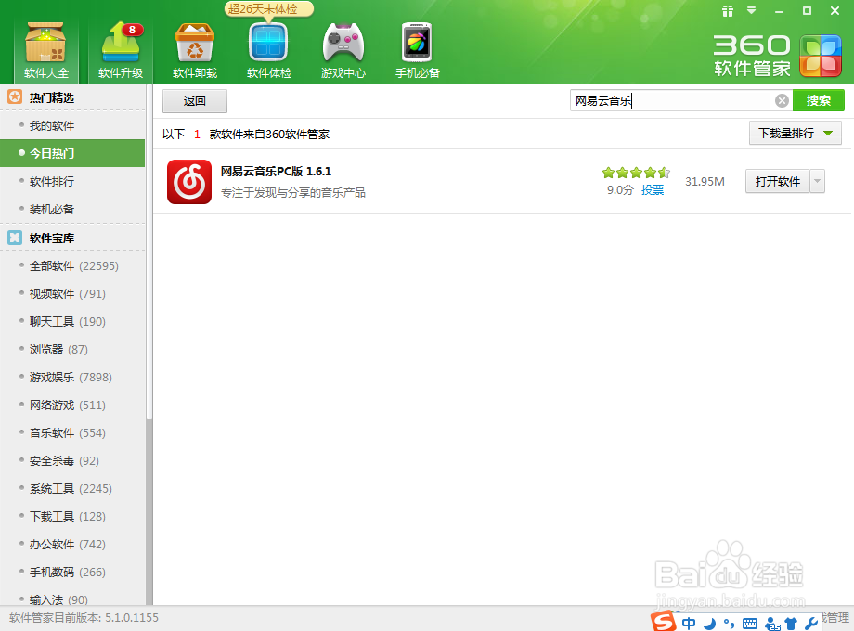Image resolution: width=854 pixels, height=631 pixels.
Task: Click the green 搜索 search button
Action: click(818, 101)
